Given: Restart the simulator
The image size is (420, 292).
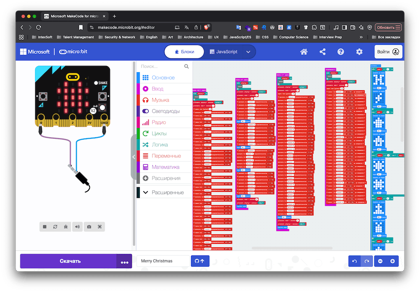Looking at the screenshot, I should 55,227.
